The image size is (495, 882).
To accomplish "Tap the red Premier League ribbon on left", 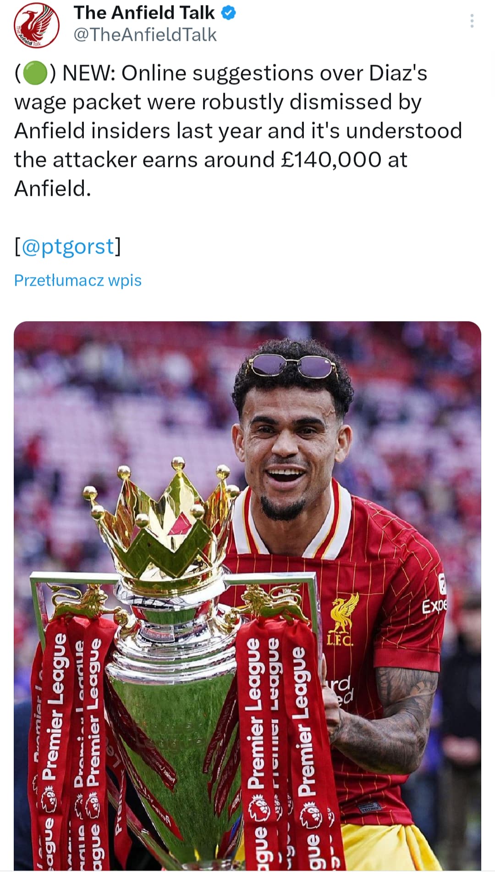I will [55, 743].
